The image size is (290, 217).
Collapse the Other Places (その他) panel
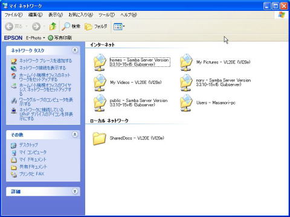tap(75, 134)
